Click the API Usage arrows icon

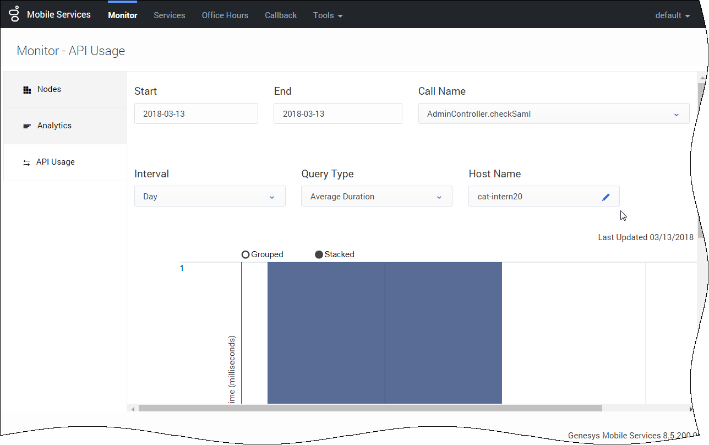(26, 162)
